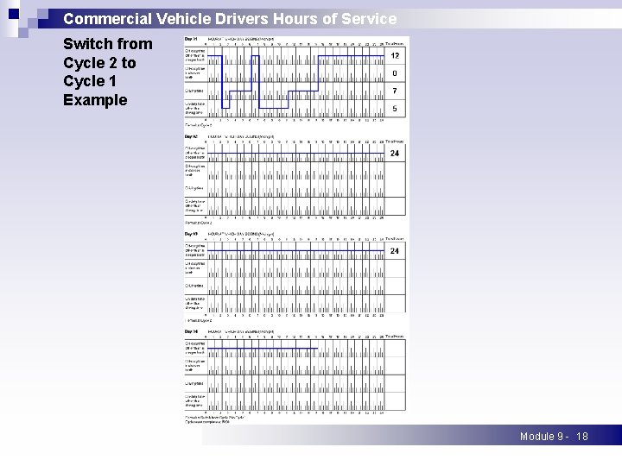Click the "Day #4" log label
622x466 pixels.
[x=191, y=331]
